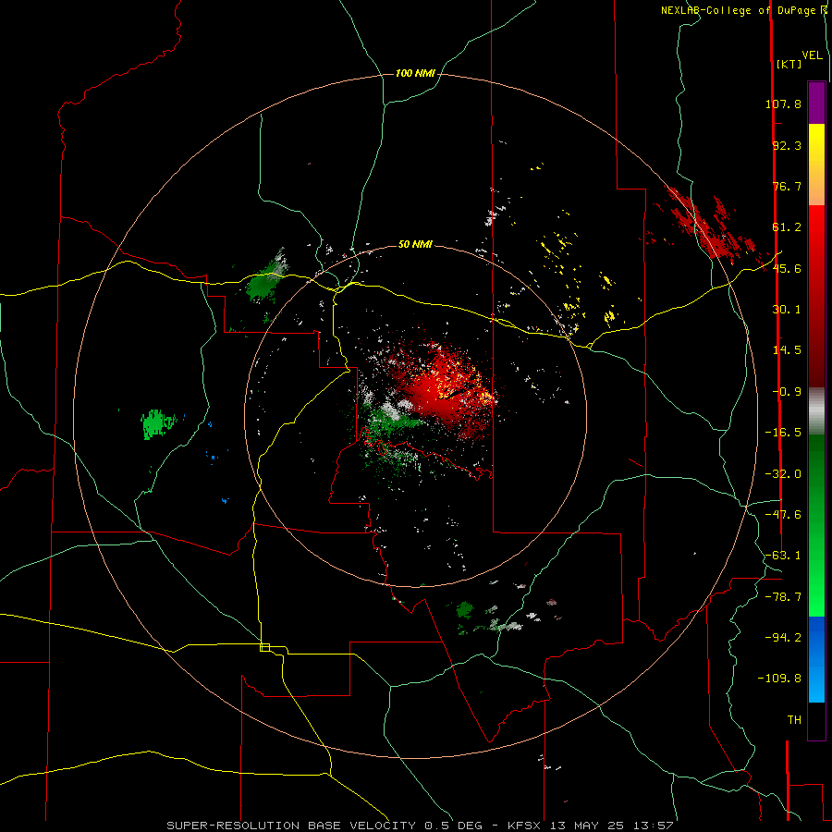Click the -78.7 scale value
Viewport: 832px width, 832px height.
click(x=783, y=597)
